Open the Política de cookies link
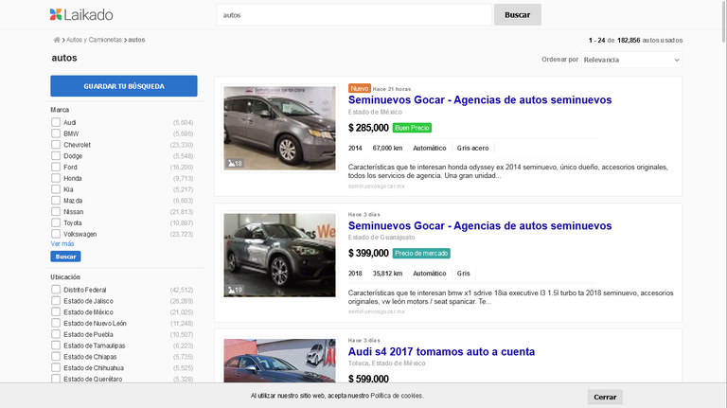Image resolution: width=727 pixels, height=408 pixels. 397,396
